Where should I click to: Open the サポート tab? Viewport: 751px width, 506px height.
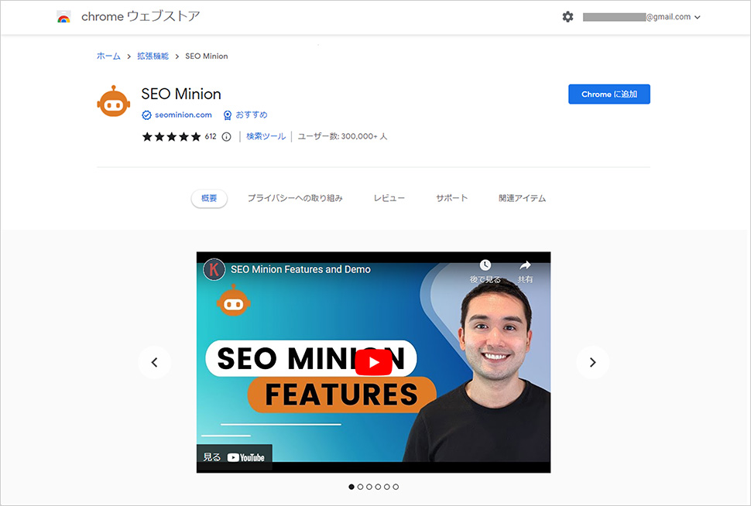pyautogui.click(x=451, y=198)
